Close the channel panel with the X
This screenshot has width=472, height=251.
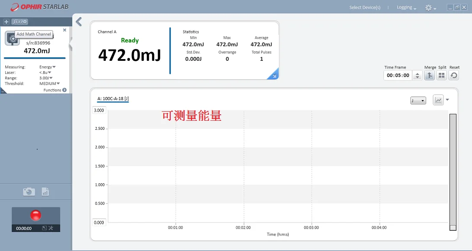(64, 30)
